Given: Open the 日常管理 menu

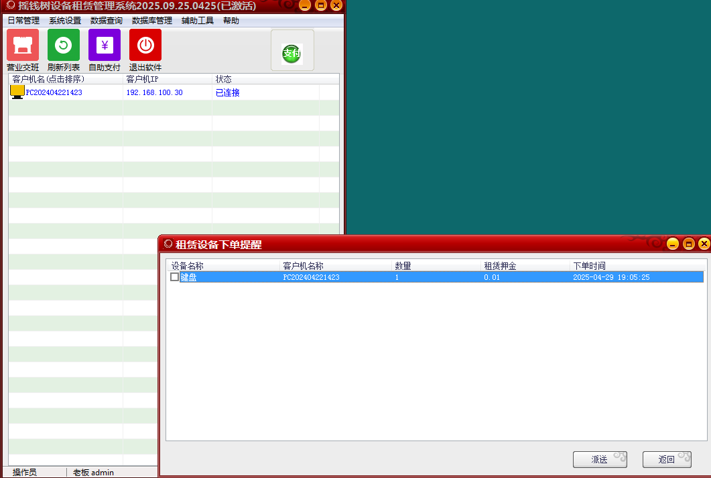Looking at the screenshot, I should 23,21.
